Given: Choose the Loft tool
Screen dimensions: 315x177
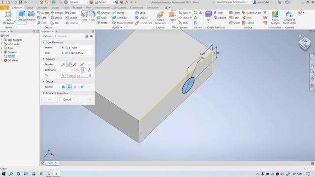Looking at the screenshot, I should 41,18.
